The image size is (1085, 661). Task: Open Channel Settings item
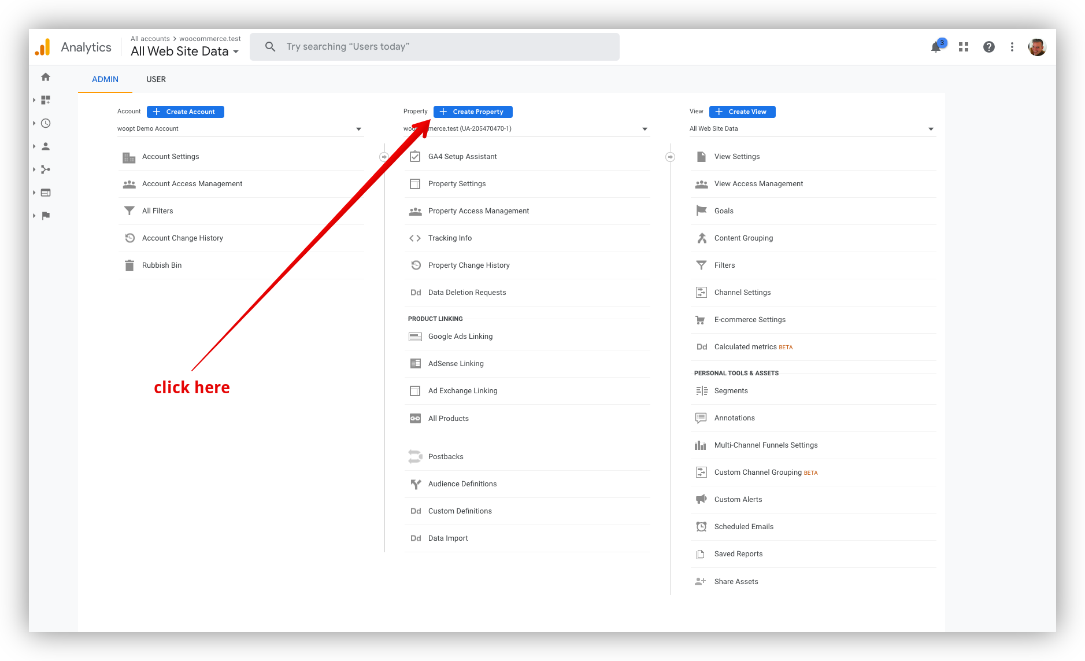(x=813, y=293)
